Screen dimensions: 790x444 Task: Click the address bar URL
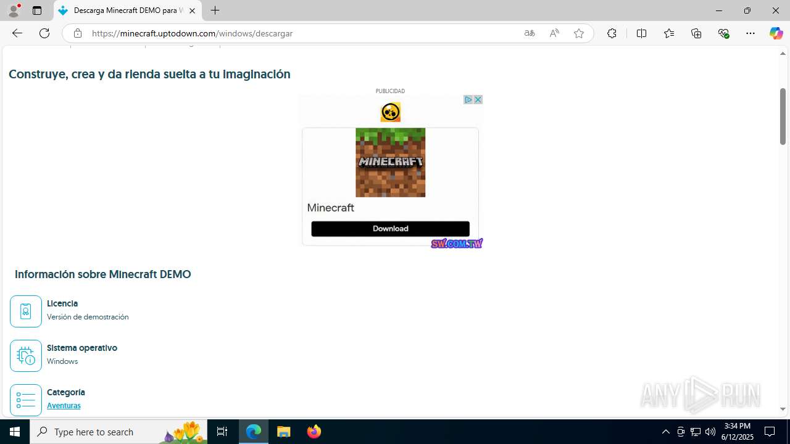tap(193, 33)
